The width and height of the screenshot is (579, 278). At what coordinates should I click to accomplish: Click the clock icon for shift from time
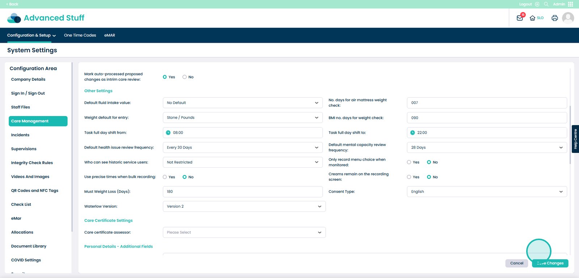(x=168, y=133)
